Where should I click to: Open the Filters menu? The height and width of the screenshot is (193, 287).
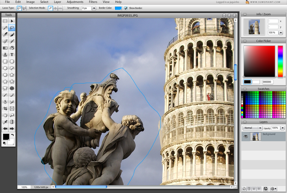(93, 2)
